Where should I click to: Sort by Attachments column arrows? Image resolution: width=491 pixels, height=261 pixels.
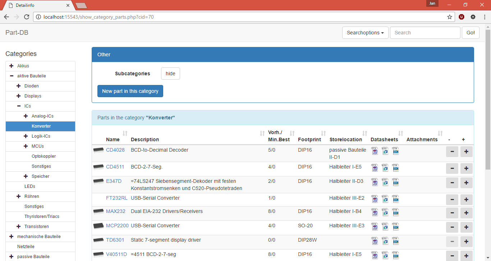440,133
